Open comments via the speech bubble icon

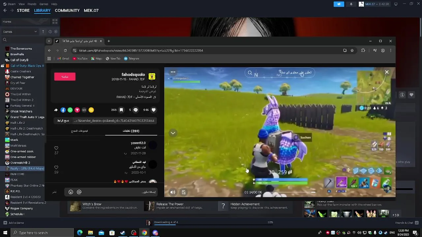(x=136, y=110)
